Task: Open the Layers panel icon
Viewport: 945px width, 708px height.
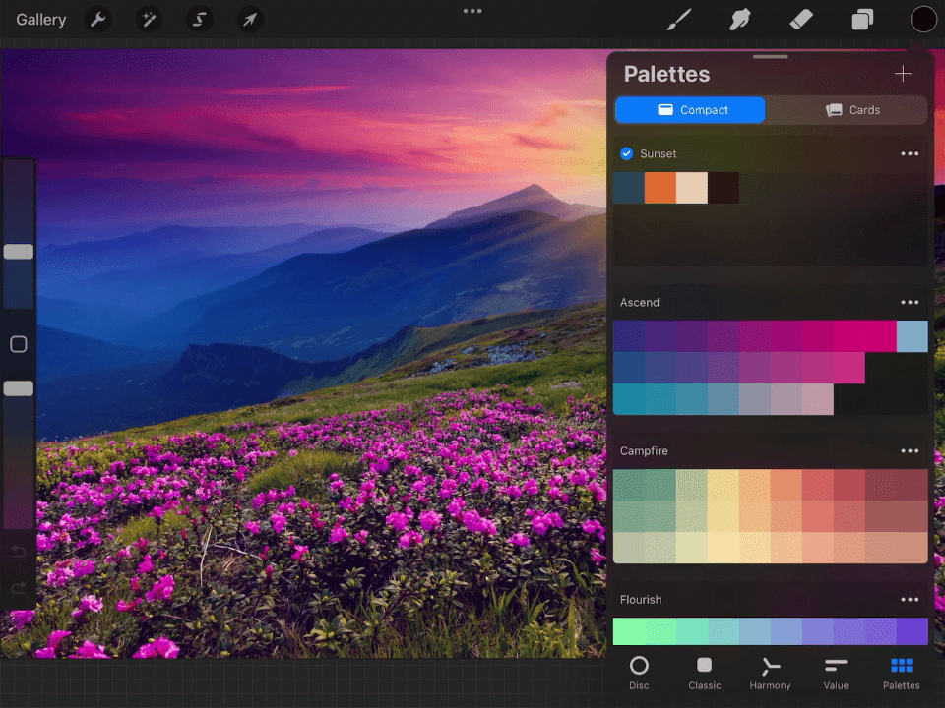Action: coord(862,20)
